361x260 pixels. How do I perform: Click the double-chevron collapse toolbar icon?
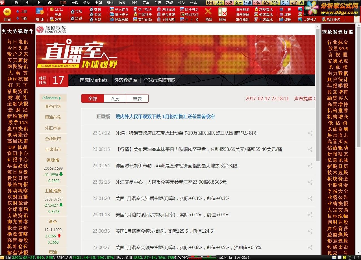50,3
